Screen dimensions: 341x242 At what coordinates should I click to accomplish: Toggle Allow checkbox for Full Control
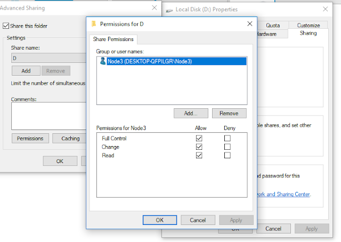199,138
